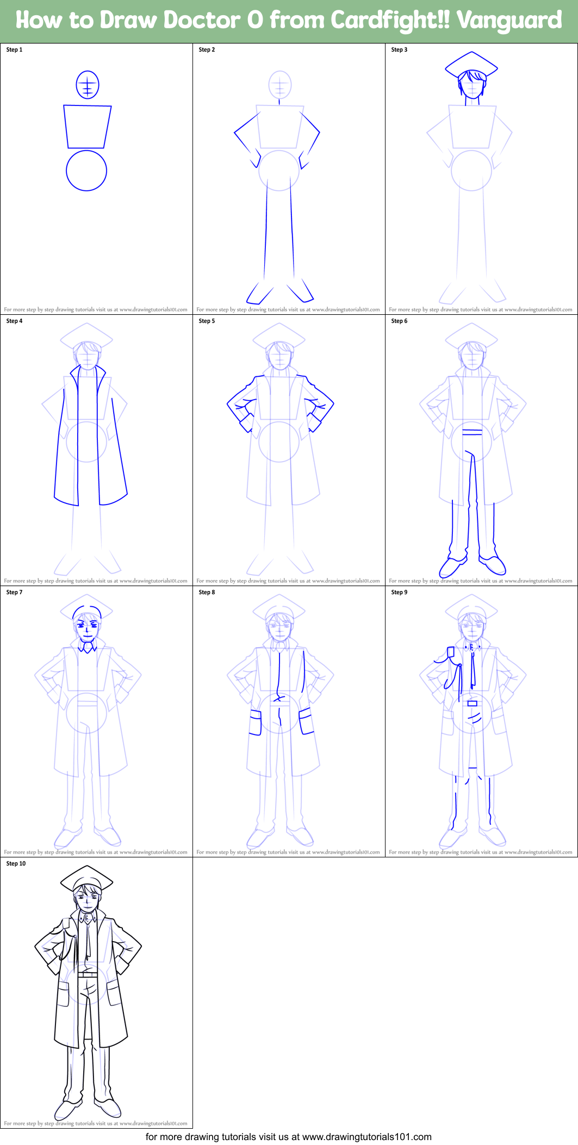Click the 'Step 2' label
The image size is (578, 1145).
coord(207,49)
